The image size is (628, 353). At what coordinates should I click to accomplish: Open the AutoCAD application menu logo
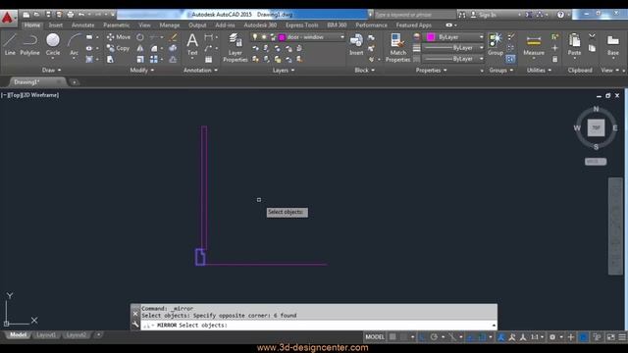click(x=8, y=18)
